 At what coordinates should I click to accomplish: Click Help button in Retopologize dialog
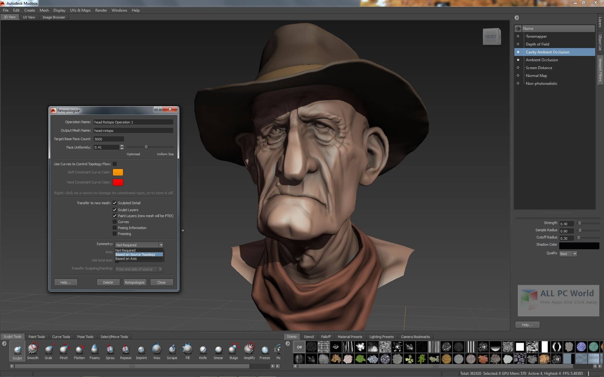(65, 282)
